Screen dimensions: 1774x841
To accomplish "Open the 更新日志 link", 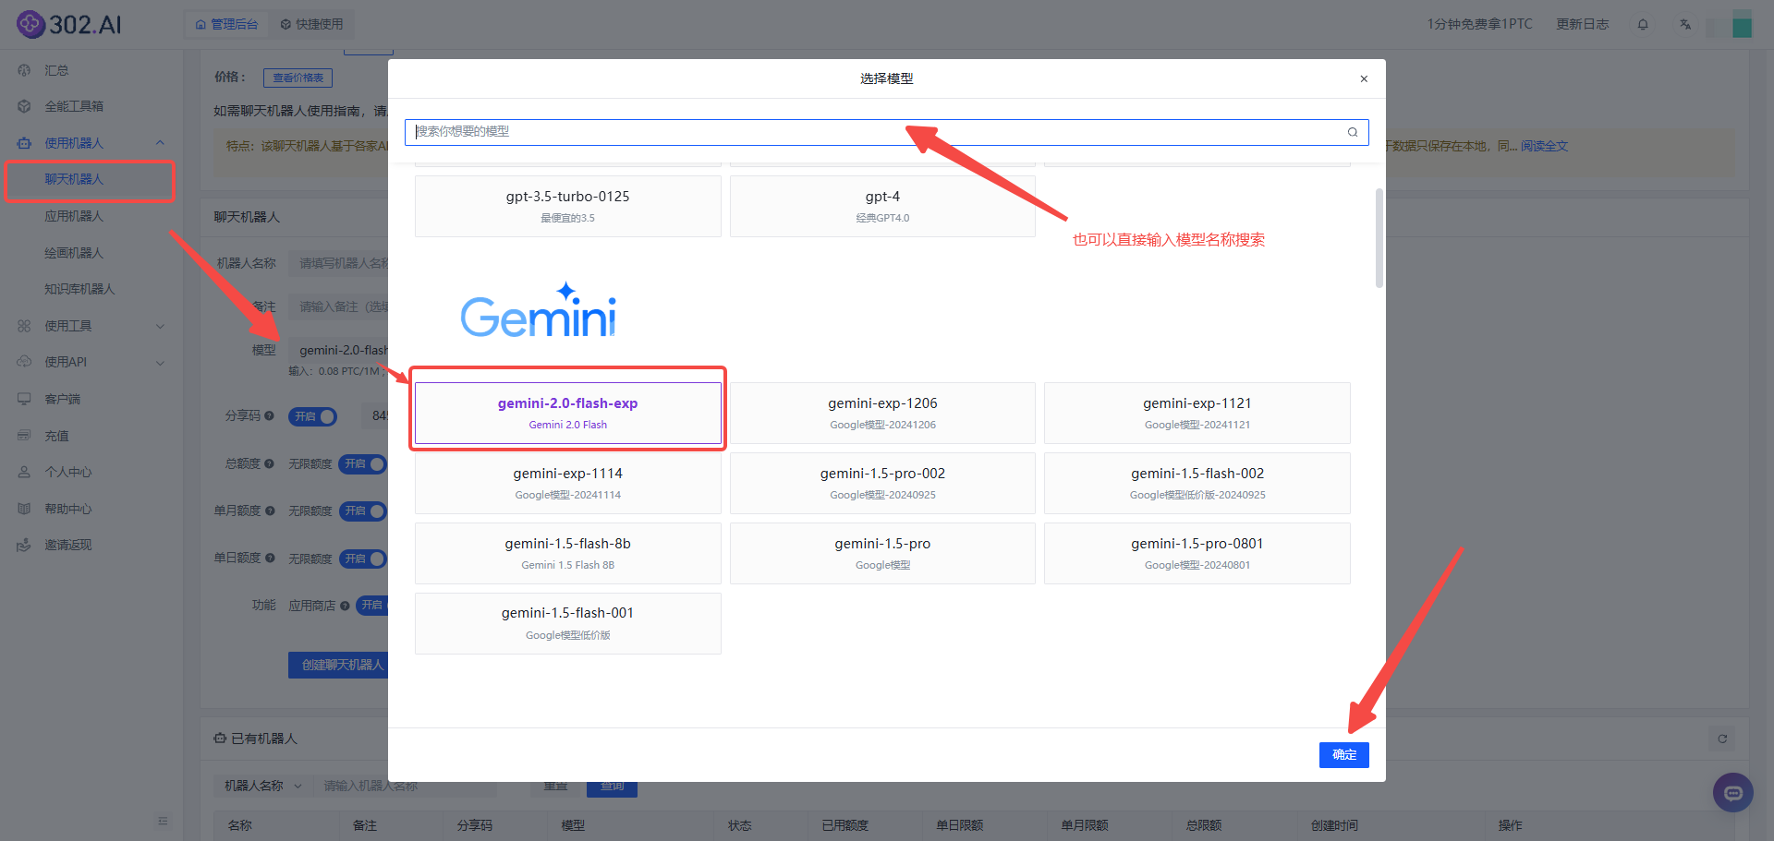I will coord(1582,24).
